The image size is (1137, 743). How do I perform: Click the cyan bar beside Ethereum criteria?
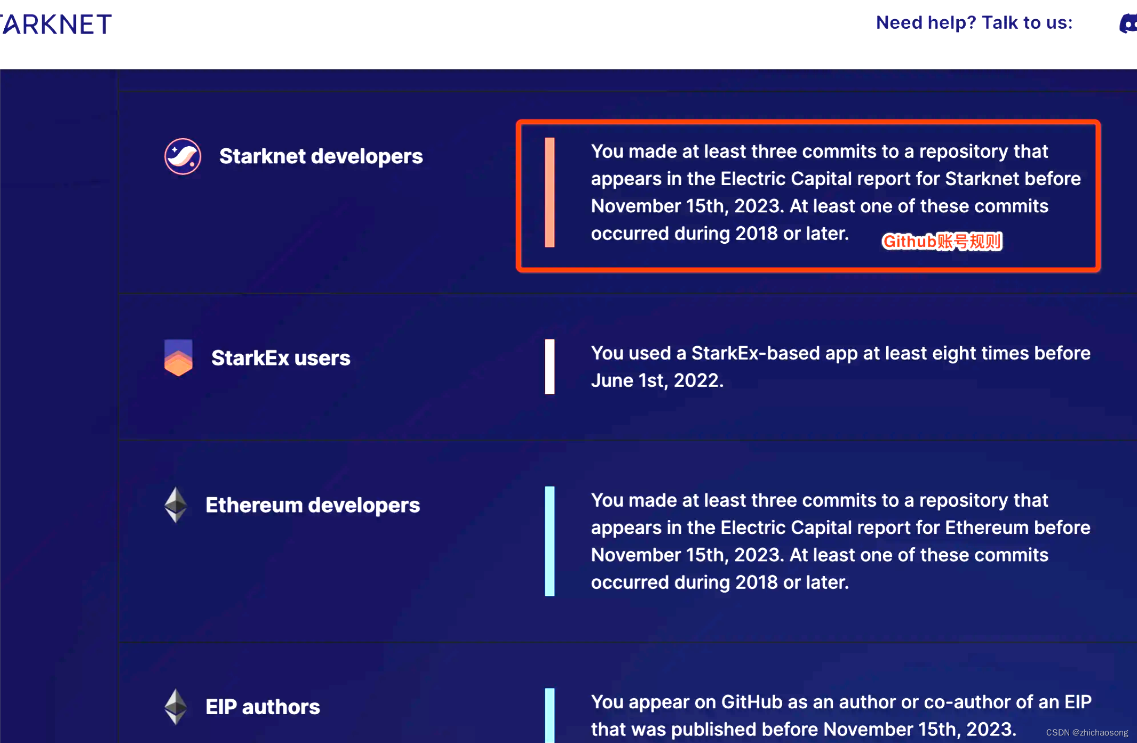[x=550, y=541]
